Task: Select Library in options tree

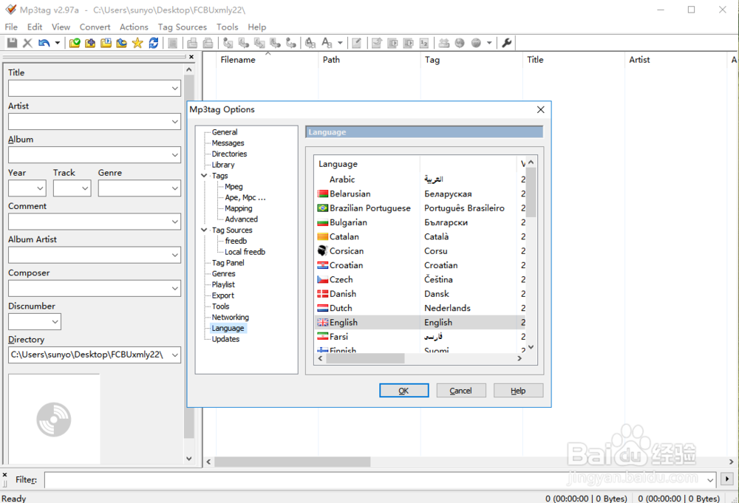Action: [223, 165]
